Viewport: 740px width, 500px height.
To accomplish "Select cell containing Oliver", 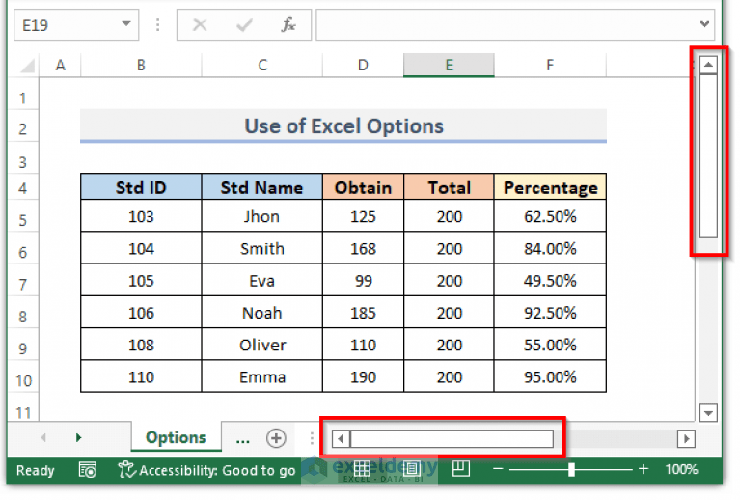I will (262, 346).
